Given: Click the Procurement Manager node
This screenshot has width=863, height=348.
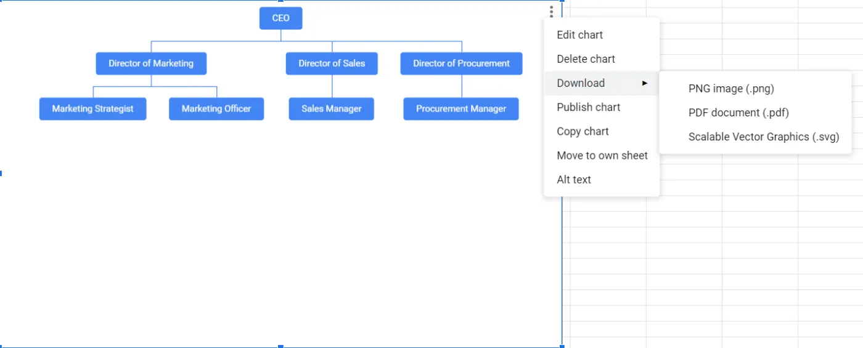Looking at the screenshot, I should coord(461,109).
